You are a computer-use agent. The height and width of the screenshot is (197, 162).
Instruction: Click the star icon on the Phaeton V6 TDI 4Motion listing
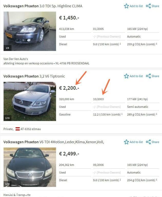pyautogui.click(x=126, y=142)
